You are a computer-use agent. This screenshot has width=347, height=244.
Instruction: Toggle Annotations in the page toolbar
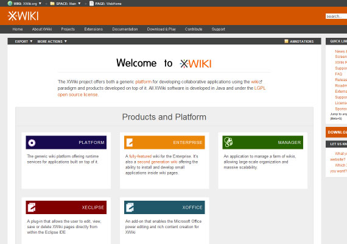coord(299,41)
